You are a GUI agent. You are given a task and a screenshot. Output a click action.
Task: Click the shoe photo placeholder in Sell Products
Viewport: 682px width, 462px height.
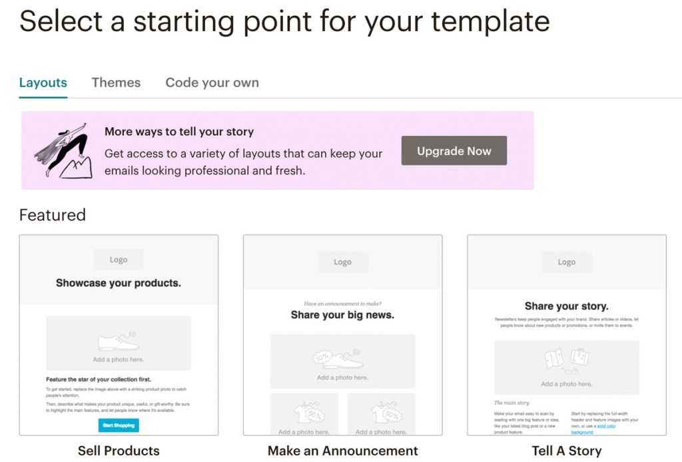click(x=119, y=343)
